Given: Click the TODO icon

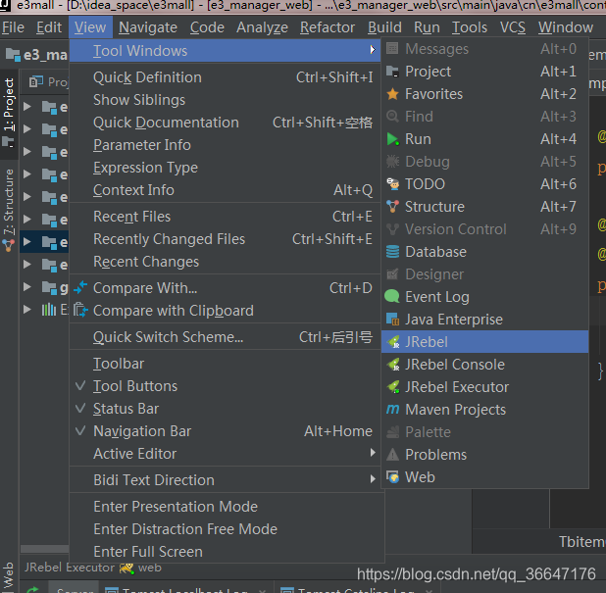Looking at the screenshot, I should 392,184.
